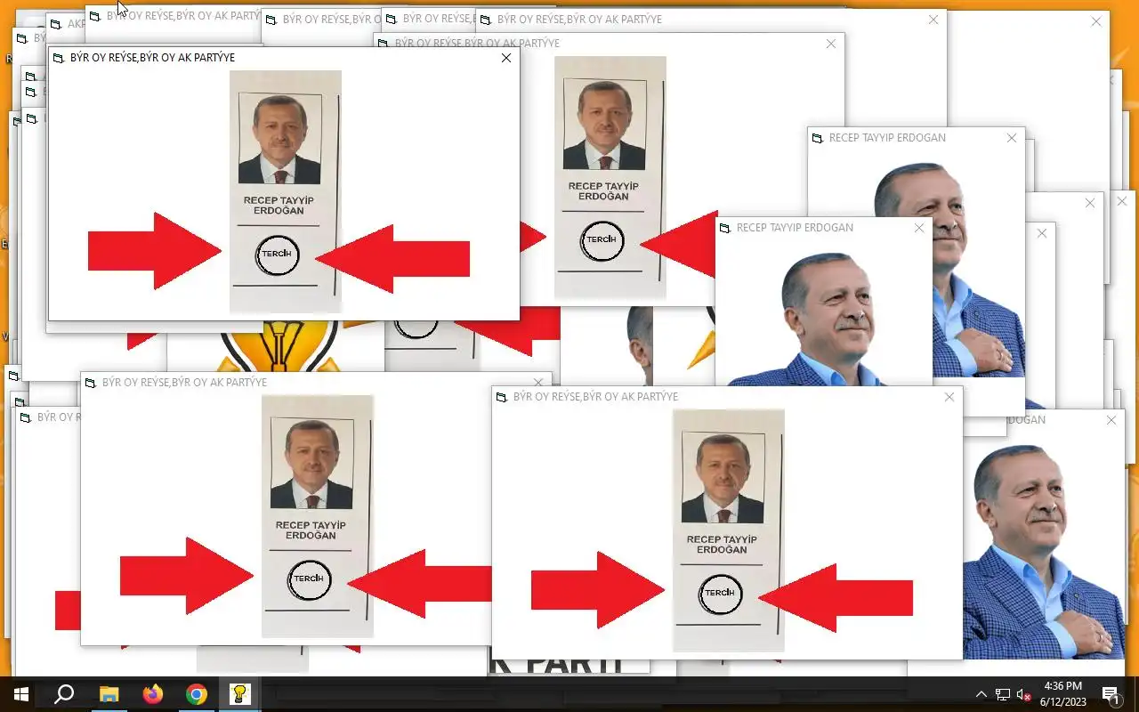
Task: Expand the hidden system tray icons chevron
Action: click(981, 694)
